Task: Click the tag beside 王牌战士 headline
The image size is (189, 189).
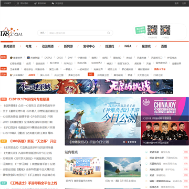Action: 4,183
